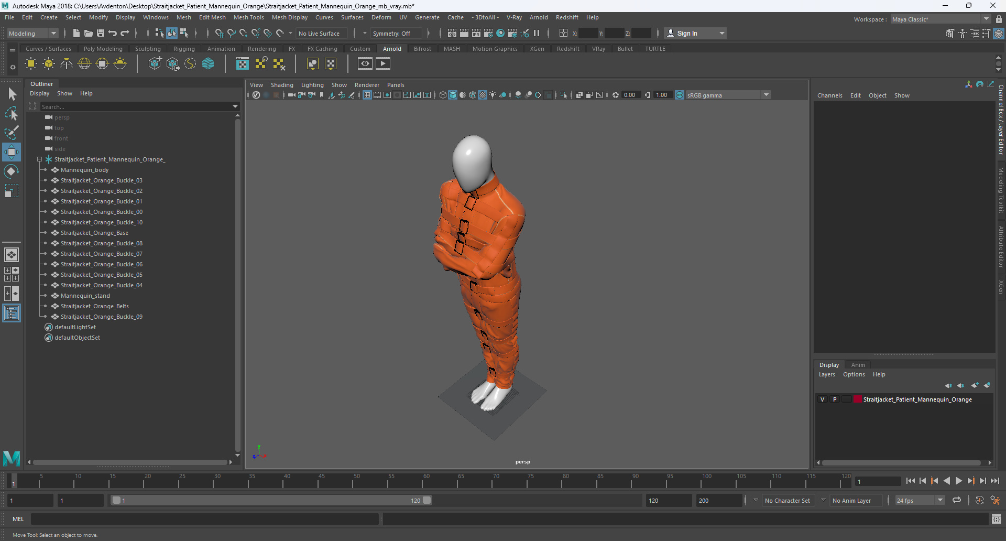Select the Move tool in the toolbox
Image resolution: width=1006 pixels, height=541 pixels.
point(12,152)
